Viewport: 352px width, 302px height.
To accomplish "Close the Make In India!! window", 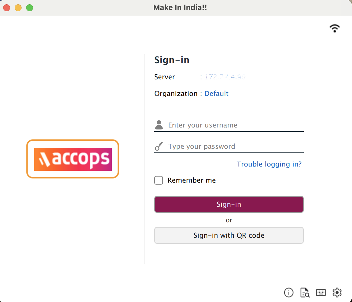I will [x=7, y=8].
